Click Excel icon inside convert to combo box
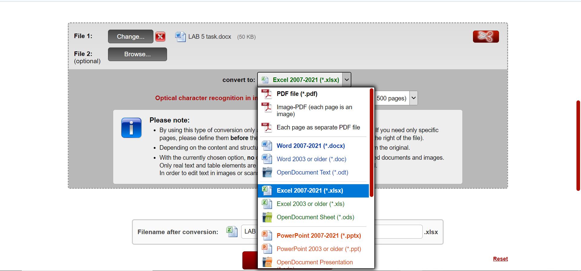The width and height of the screenshot is (581, 271). 265,80
